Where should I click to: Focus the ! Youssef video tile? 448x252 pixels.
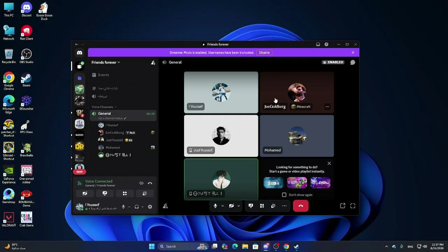221,92
